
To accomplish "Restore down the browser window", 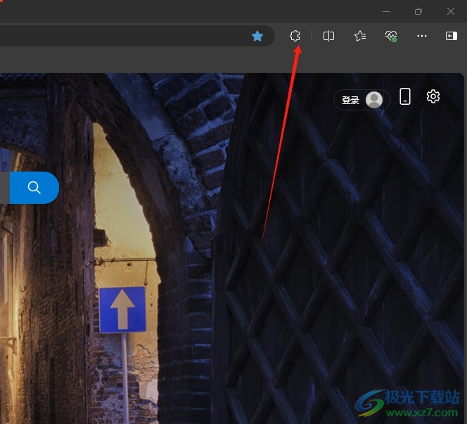I will tap(418, 12).
